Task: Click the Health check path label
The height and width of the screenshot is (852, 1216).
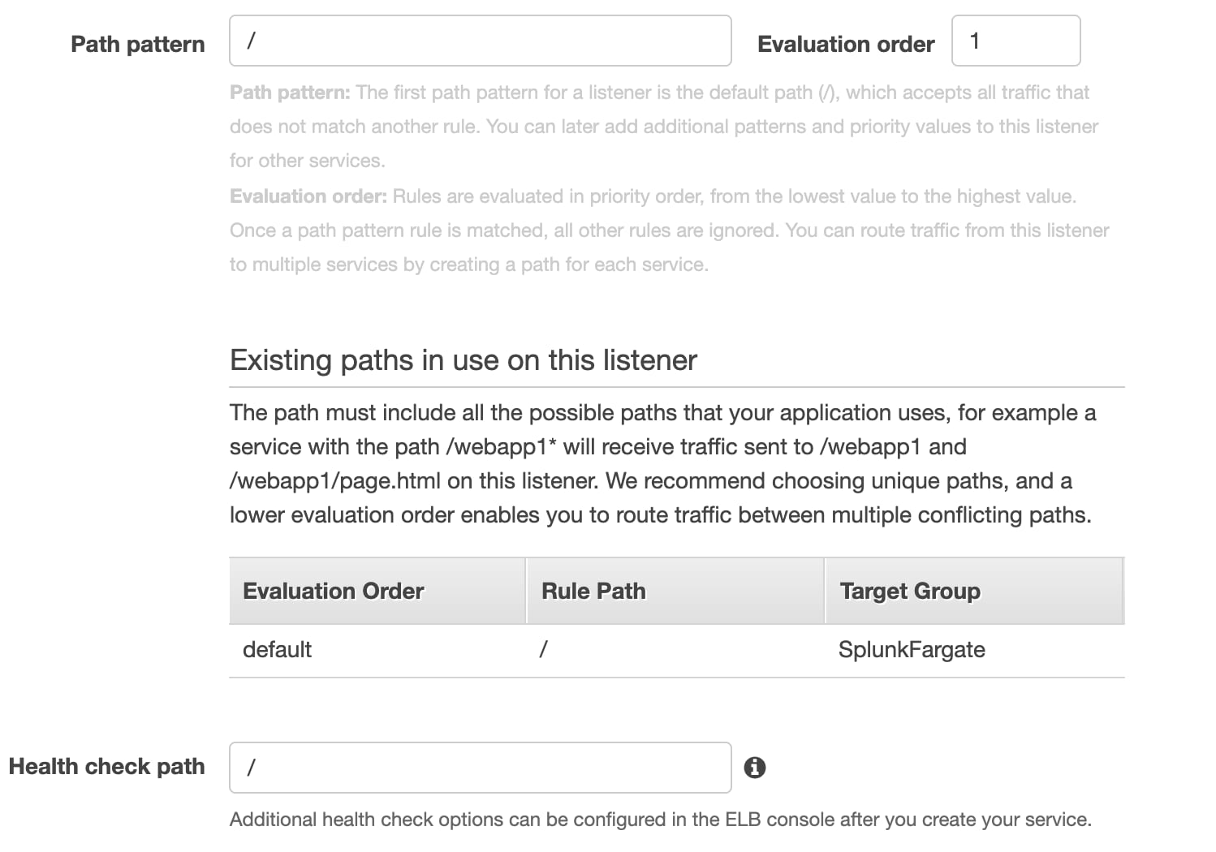Action: [x=106, y=766]
